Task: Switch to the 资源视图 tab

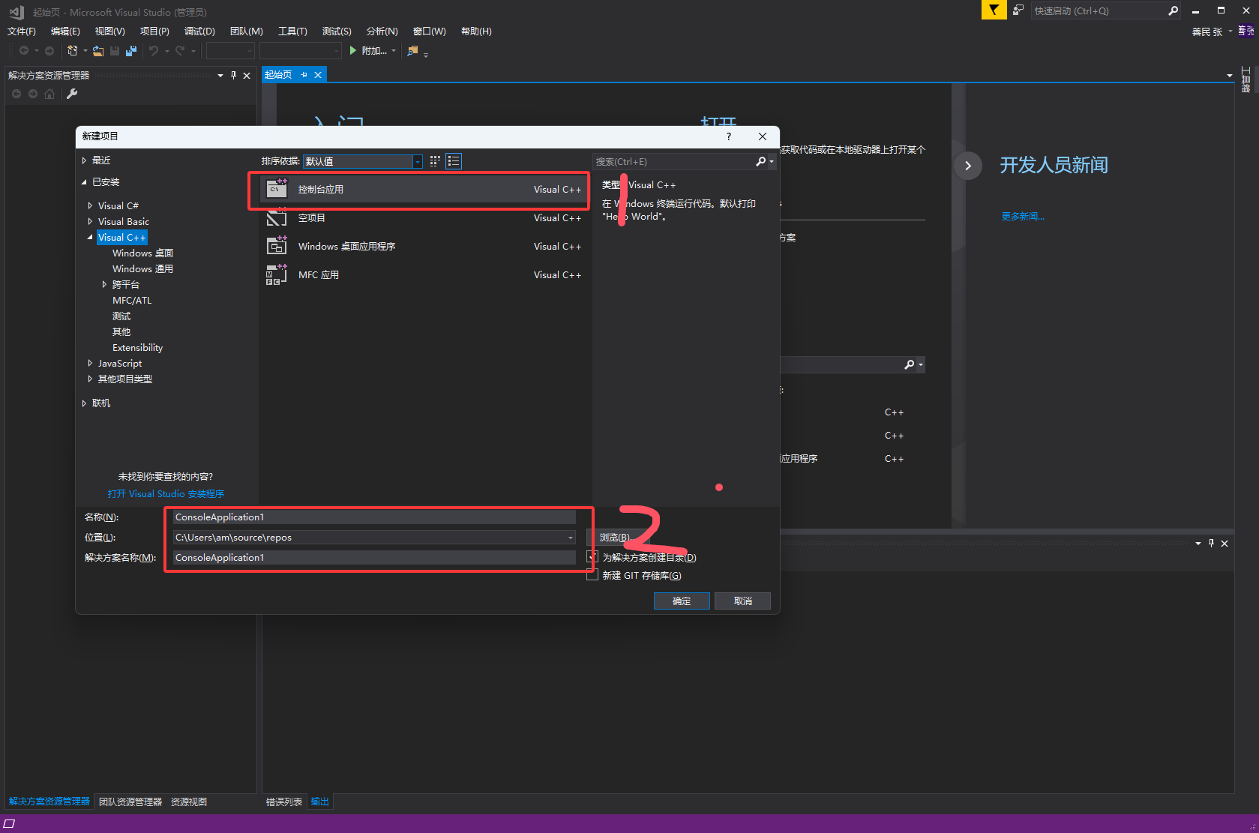Action: pos(189,802)
